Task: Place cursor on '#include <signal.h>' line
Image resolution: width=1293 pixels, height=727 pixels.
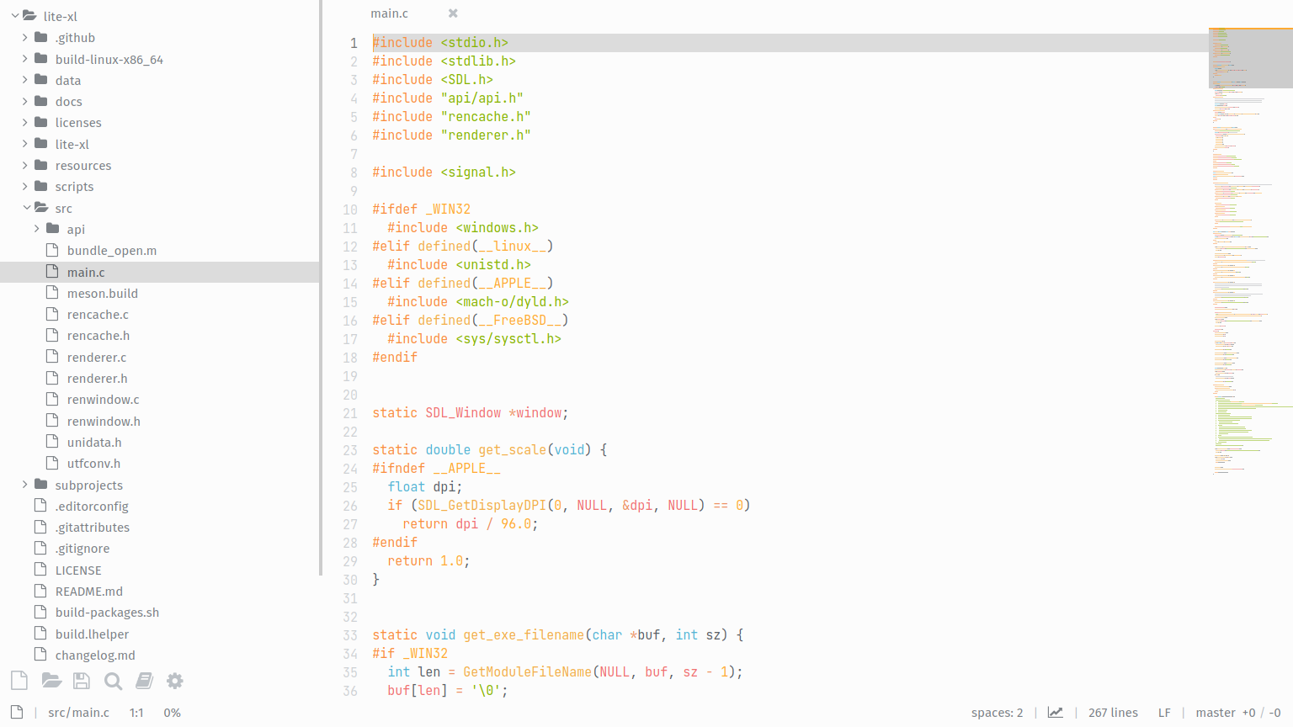Action: click(444, 172)
